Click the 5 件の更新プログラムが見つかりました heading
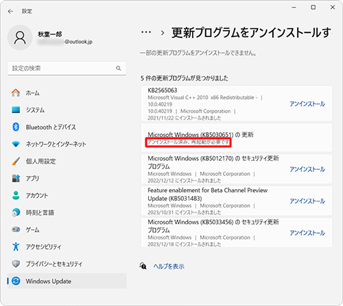This screenshot has height=306, width=343. (x=185, y=78)
